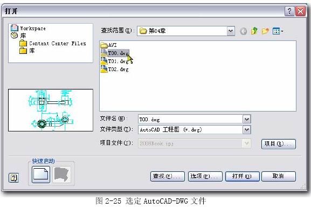This screenshot has width=311, height=208.
Task: Select the 库 library node icon
Action: (x=14, y=36)
